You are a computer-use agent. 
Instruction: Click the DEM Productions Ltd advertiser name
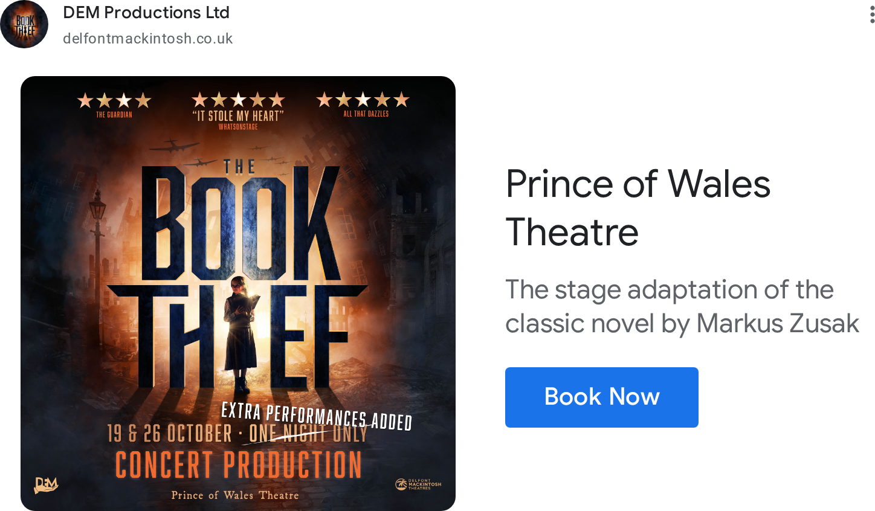[146, 13]
